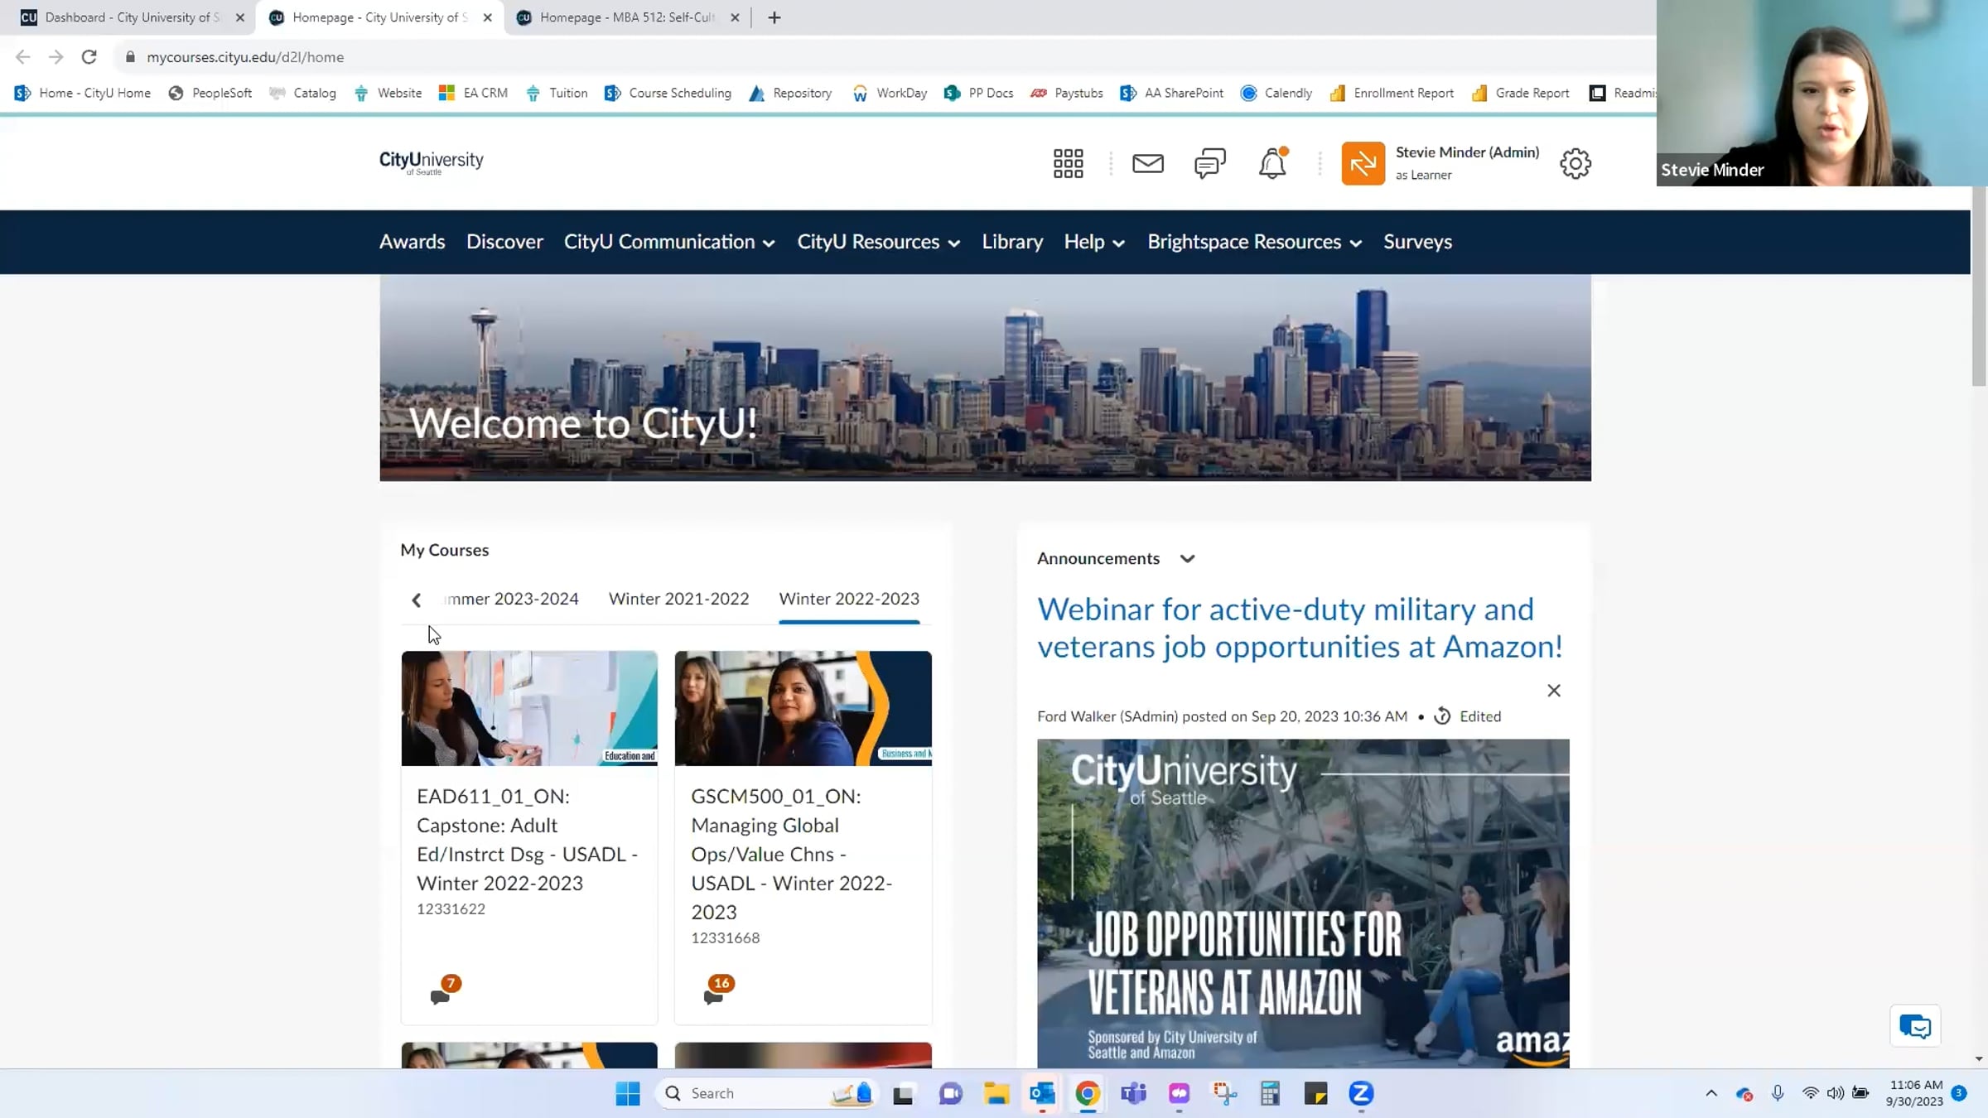This screenshot has height=1118, width=1988.
Task: Expand the Help navigation menu
Action: click(1093, 242)
